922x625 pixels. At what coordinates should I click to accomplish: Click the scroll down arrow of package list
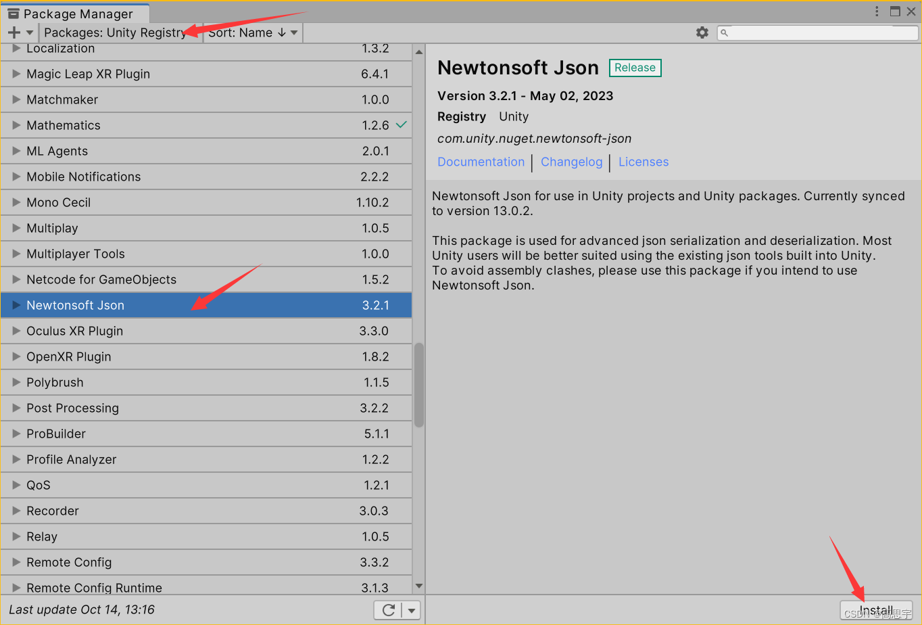click(419, 586)
